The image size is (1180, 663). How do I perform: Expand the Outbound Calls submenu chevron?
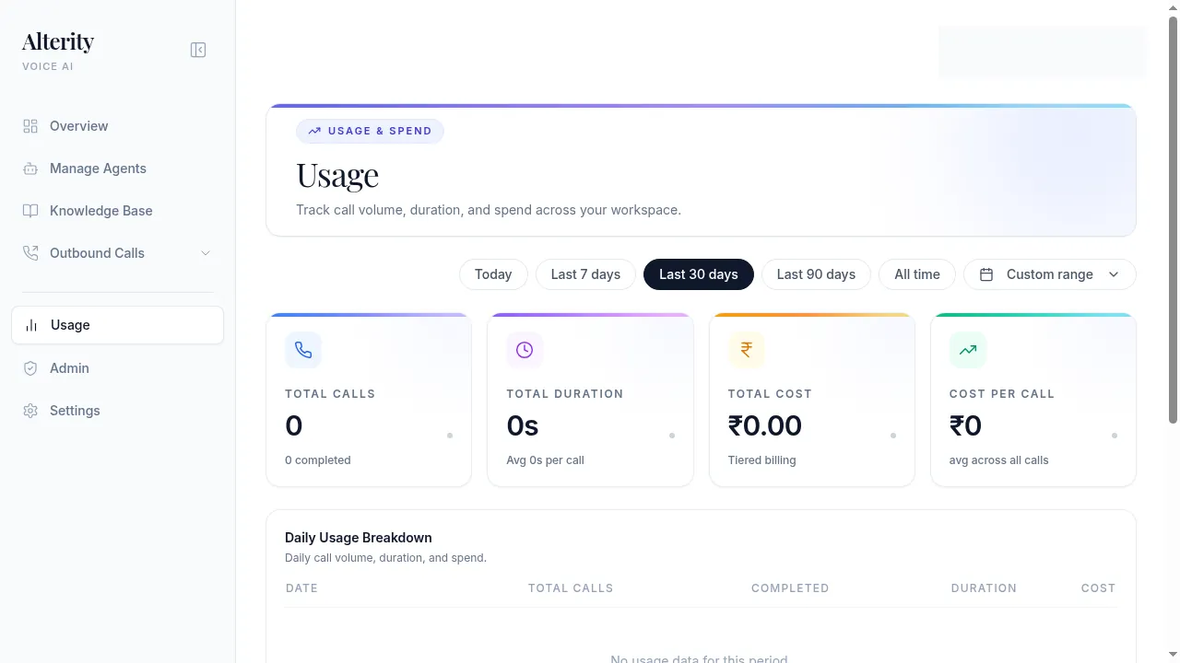coord(206,253)
